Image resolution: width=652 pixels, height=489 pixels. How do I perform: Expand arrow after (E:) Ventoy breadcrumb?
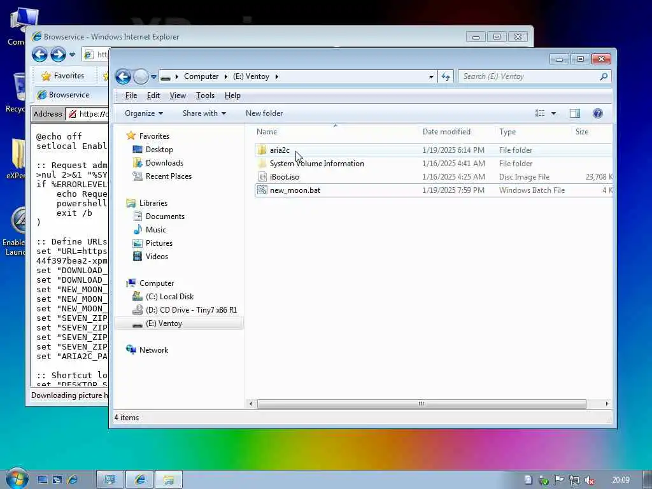coord(276,76)
